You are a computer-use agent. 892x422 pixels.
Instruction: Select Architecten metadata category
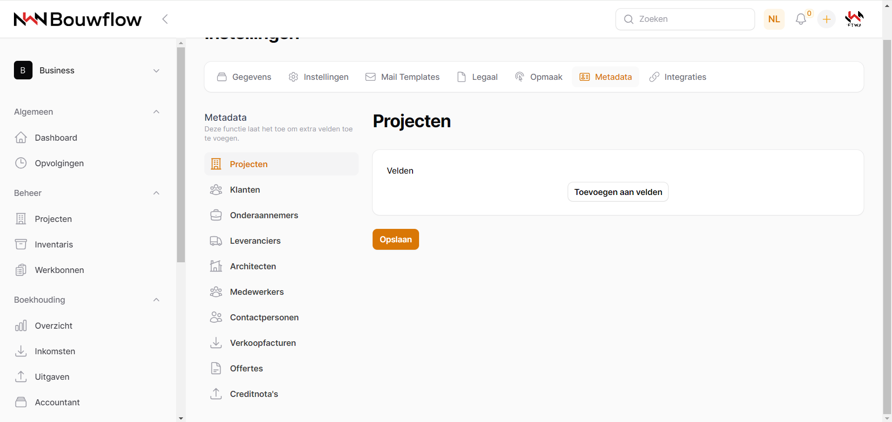[x=253, y=266]
